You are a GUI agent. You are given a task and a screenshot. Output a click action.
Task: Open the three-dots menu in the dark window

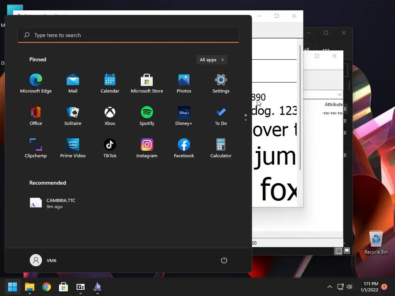[326, 49]
